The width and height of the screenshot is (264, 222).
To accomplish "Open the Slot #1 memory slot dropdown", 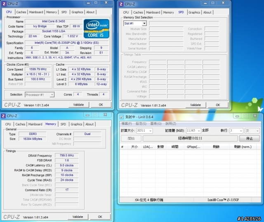I will tap(135, 24).
